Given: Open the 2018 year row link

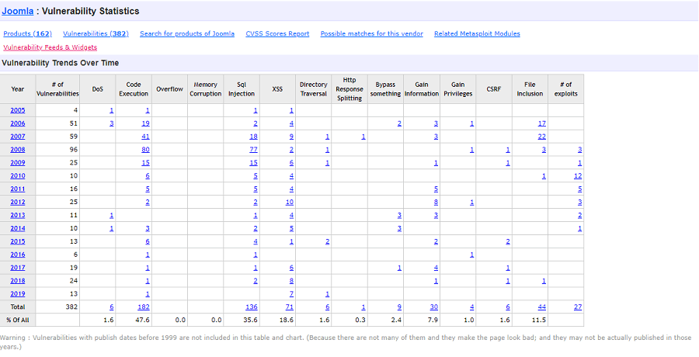Looking at the screenshot, I should click(18, 281).
